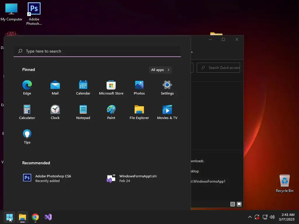Launch the Paint app
The height and width of the screenshot is (224, 299).
[111, 112]
